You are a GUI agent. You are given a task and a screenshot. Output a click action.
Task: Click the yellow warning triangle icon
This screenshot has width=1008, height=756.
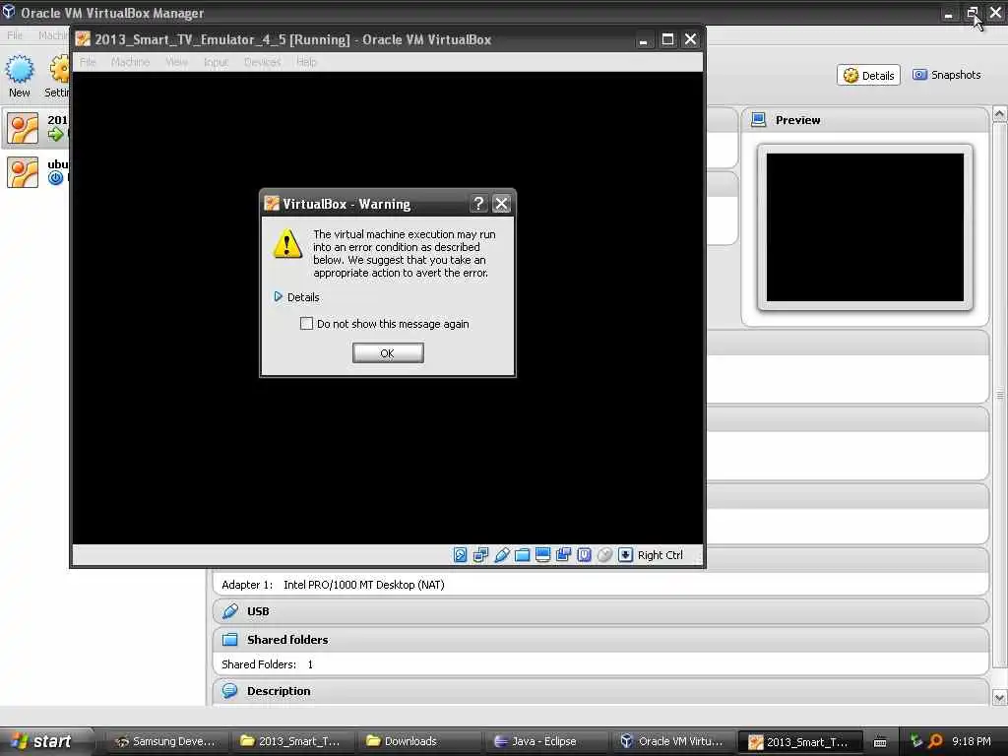coord(287,244)
